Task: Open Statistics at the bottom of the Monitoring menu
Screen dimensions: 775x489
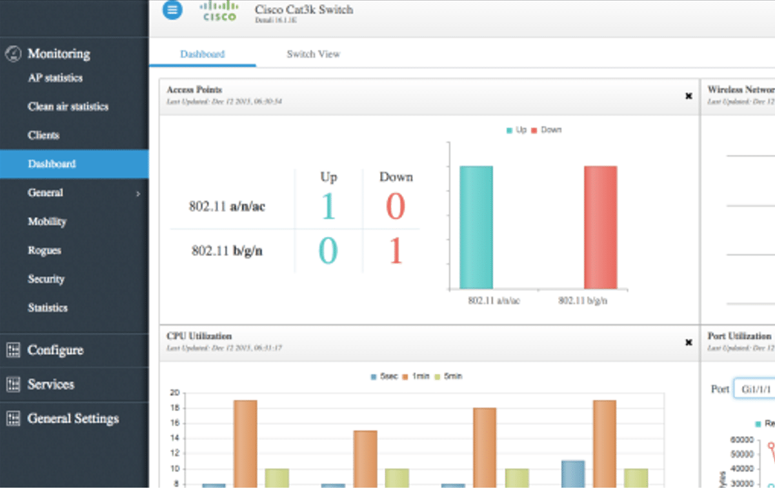Action: (x=48, y=308)
